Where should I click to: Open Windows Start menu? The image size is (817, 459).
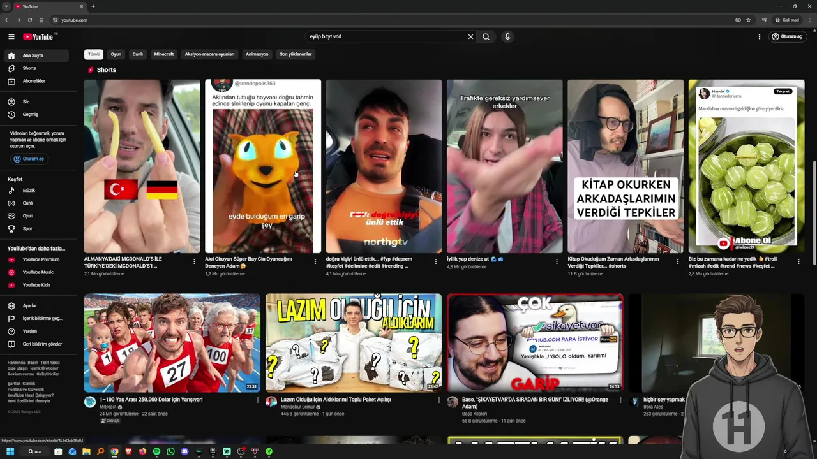[x=10, y=451]
